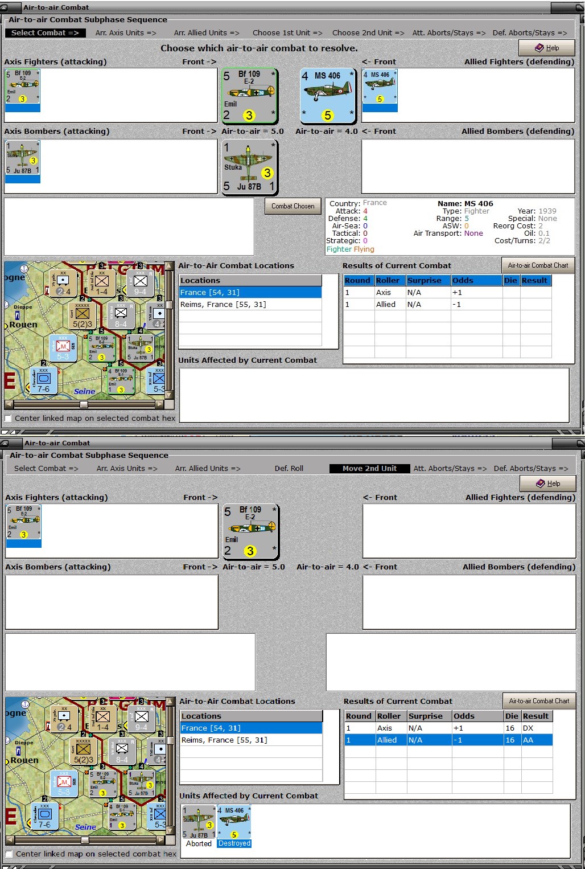This screenshot has width=585, height=869.
Task: Click the 'AA' result cell in lower window
Action: pyautogui.click(x=537, y=740)
